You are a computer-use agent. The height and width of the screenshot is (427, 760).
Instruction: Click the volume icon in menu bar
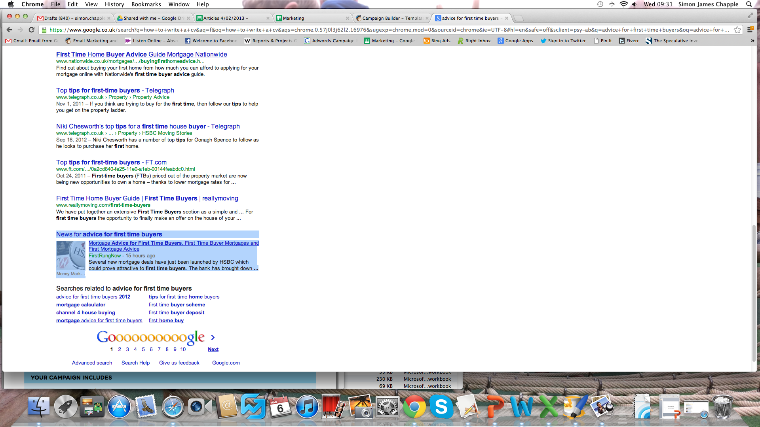coord(635,4)
